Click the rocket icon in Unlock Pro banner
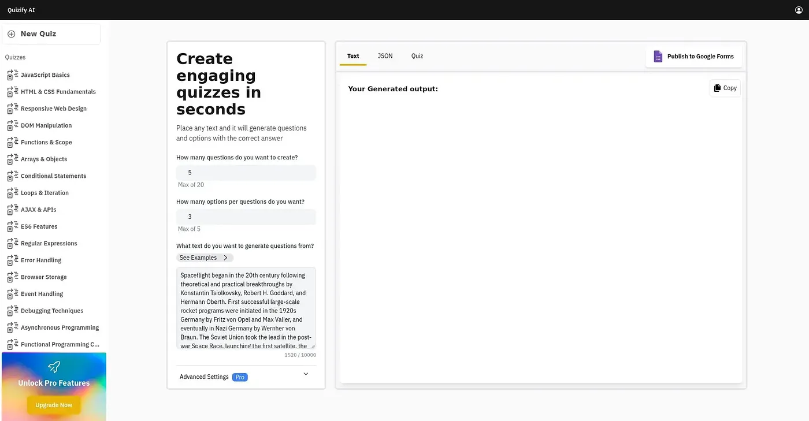The width and height of the screenshot is (809, 421). click(54, 367)
